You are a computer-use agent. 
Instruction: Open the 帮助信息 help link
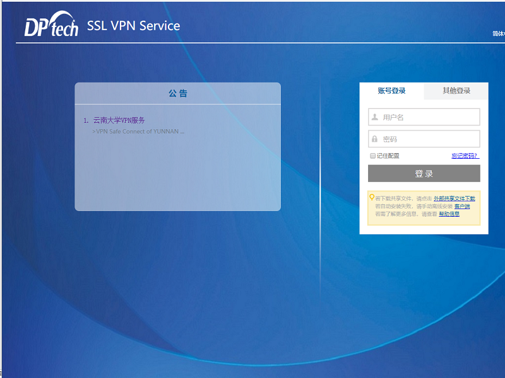tap(449, 214)
